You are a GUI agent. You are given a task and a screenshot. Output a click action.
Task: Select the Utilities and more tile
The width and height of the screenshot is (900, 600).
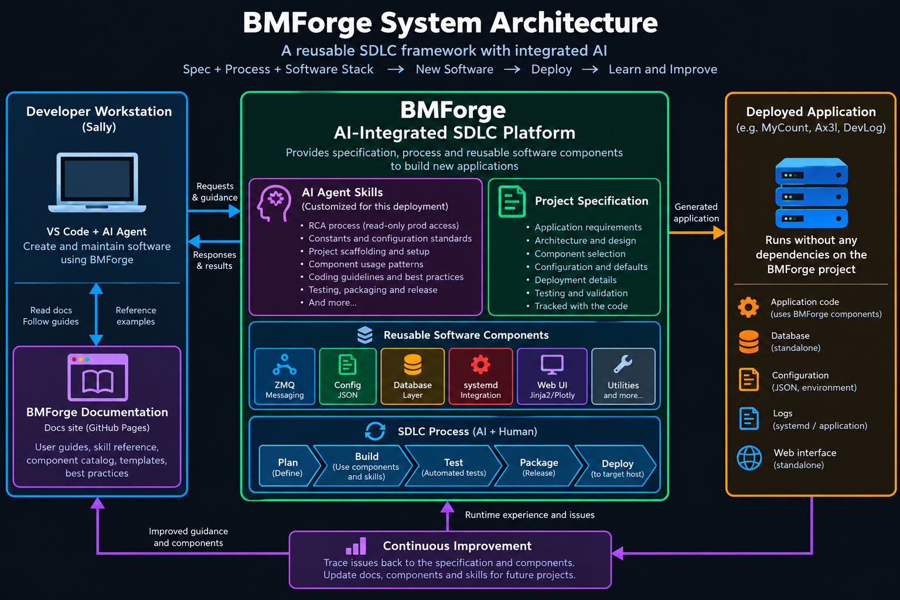[623, 376]
